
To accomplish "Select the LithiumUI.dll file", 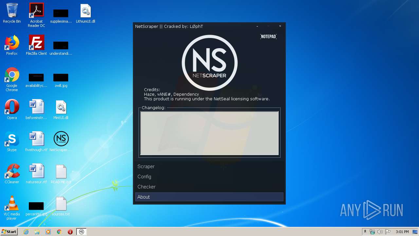I will [x=85, y=13].
